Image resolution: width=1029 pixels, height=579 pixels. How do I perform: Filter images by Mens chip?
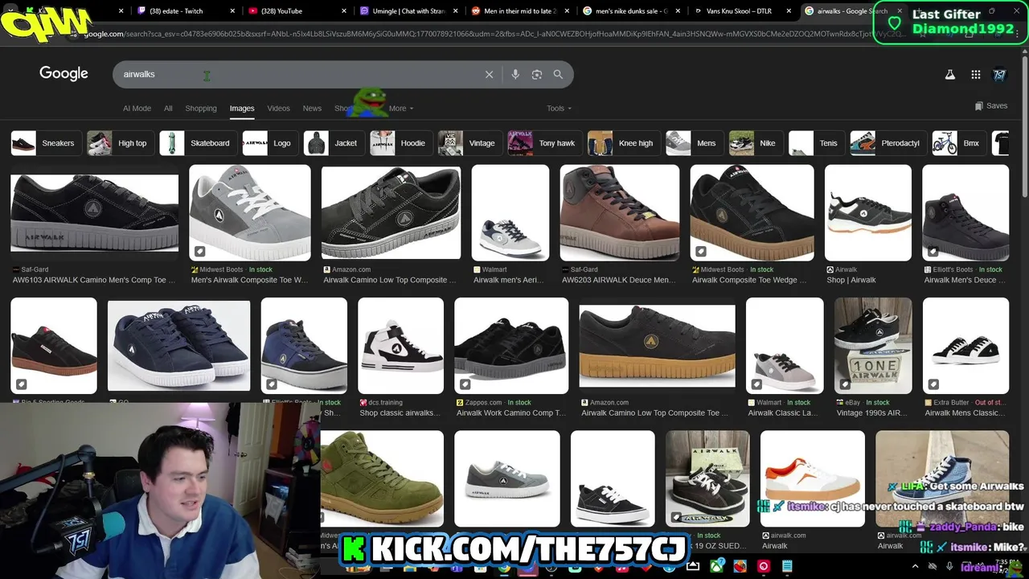(694, 143)
